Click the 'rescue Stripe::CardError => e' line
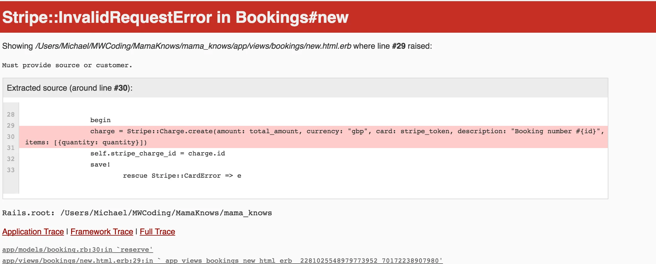The height and width of the screenshot is (264, 656). point(182,176)
